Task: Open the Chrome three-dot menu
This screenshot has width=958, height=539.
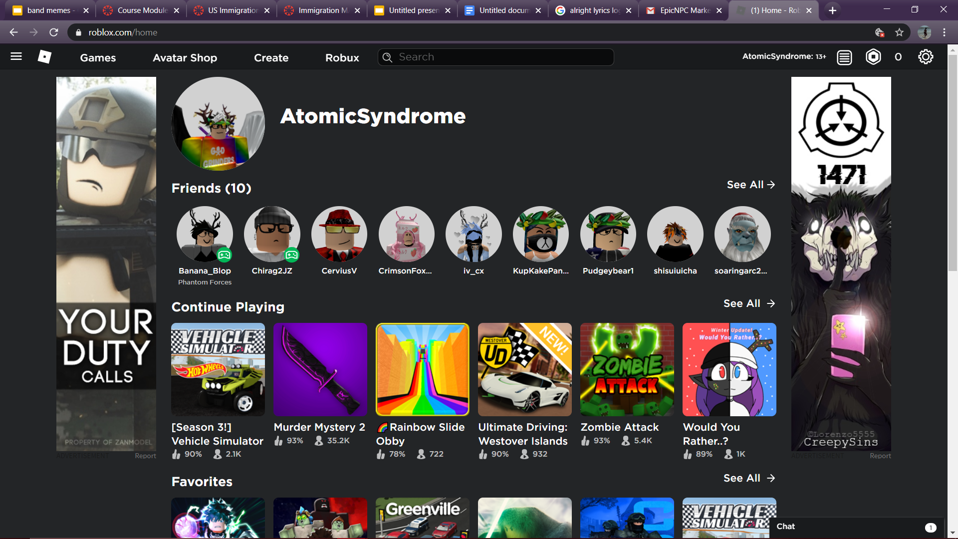Action: pos(944,32)
